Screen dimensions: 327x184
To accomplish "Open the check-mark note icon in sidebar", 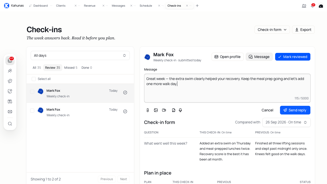I will point(10,91).
